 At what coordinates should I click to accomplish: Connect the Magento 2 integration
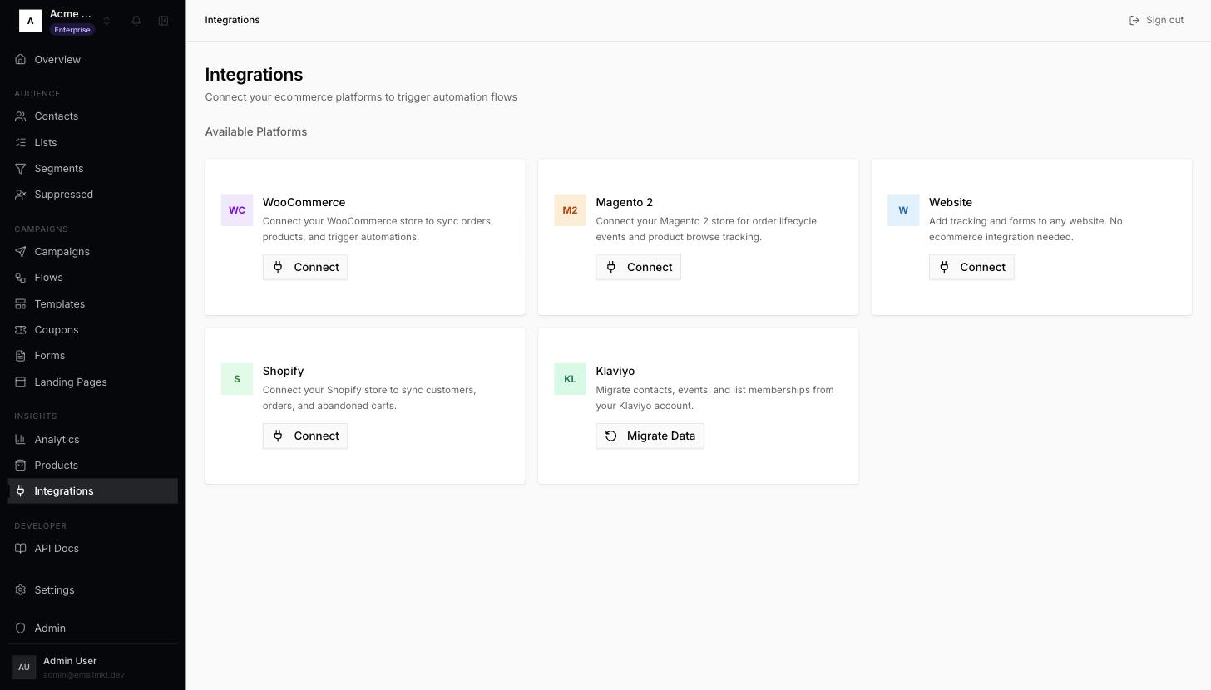638,267
